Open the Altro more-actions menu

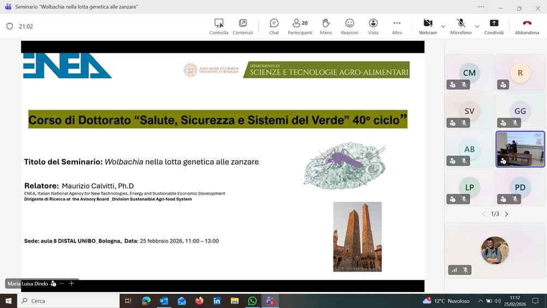click(397, 27)
